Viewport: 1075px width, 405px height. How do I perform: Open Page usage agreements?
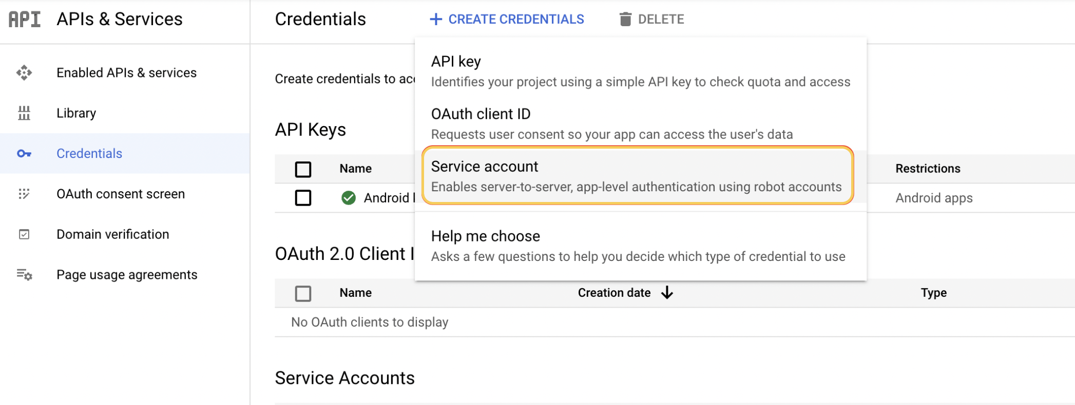coord(127,275)
